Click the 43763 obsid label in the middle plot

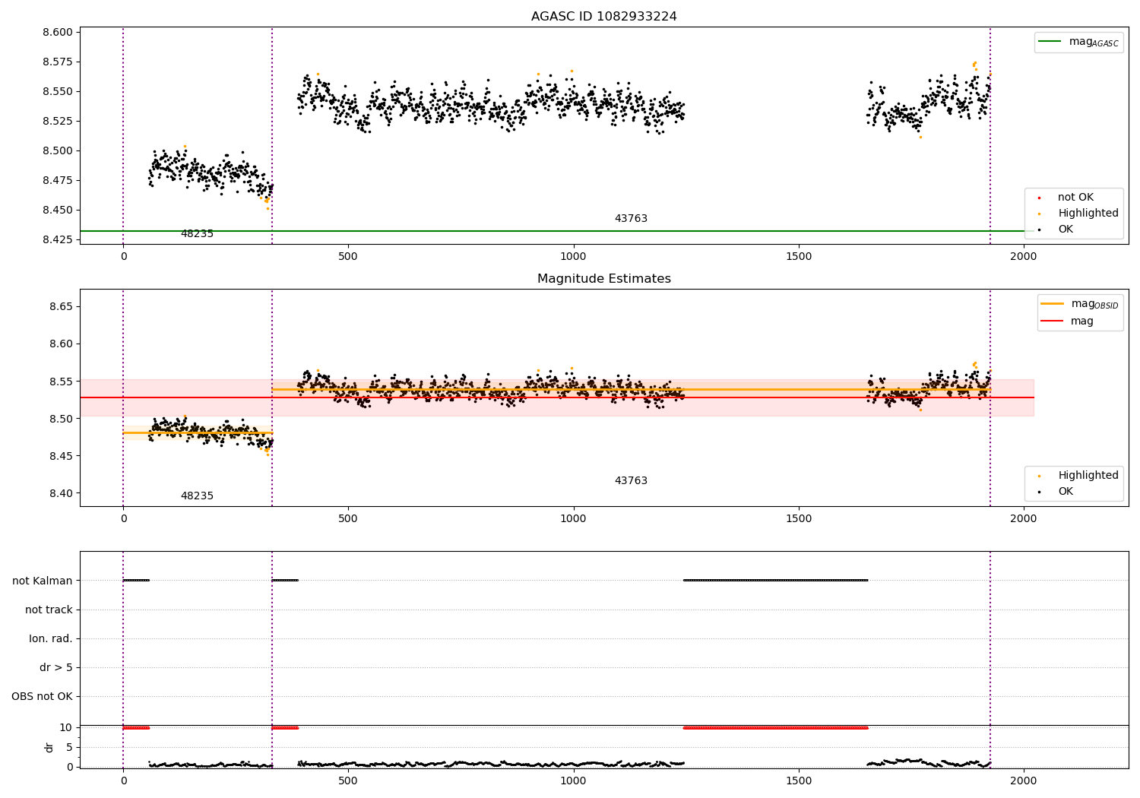631,481
